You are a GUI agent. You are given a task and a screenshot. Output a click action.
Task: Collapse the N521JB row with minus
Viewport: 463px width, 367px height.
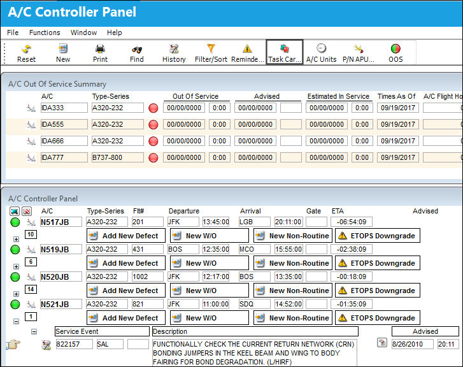[x=17, y=321]
